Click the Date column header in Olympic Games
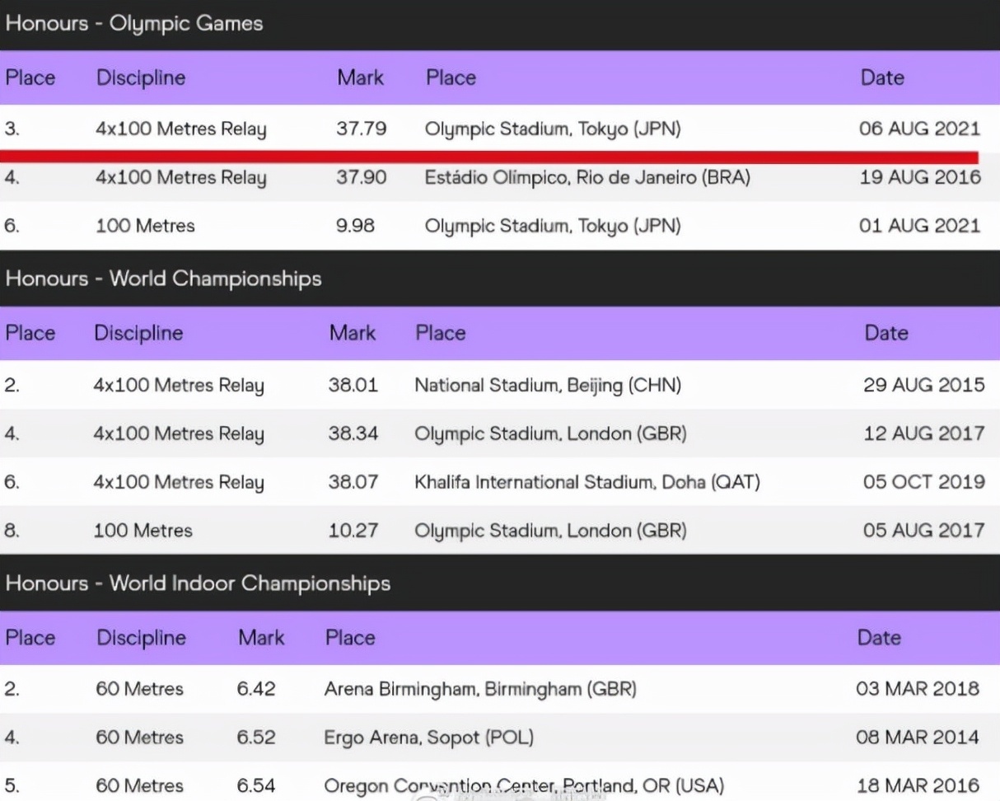 pyautogui.click(x=882, y=78)
